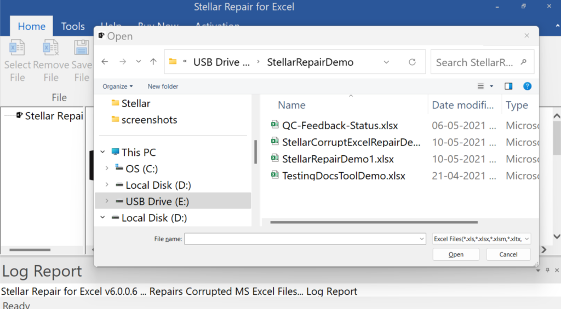This screenshot has height=309, width=561.
Task: Click the Remove File ribbon icon
Action: (x=50, y=48)
